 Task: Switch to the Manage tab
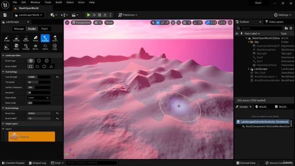pyautogui.click(x=19, y=29)
